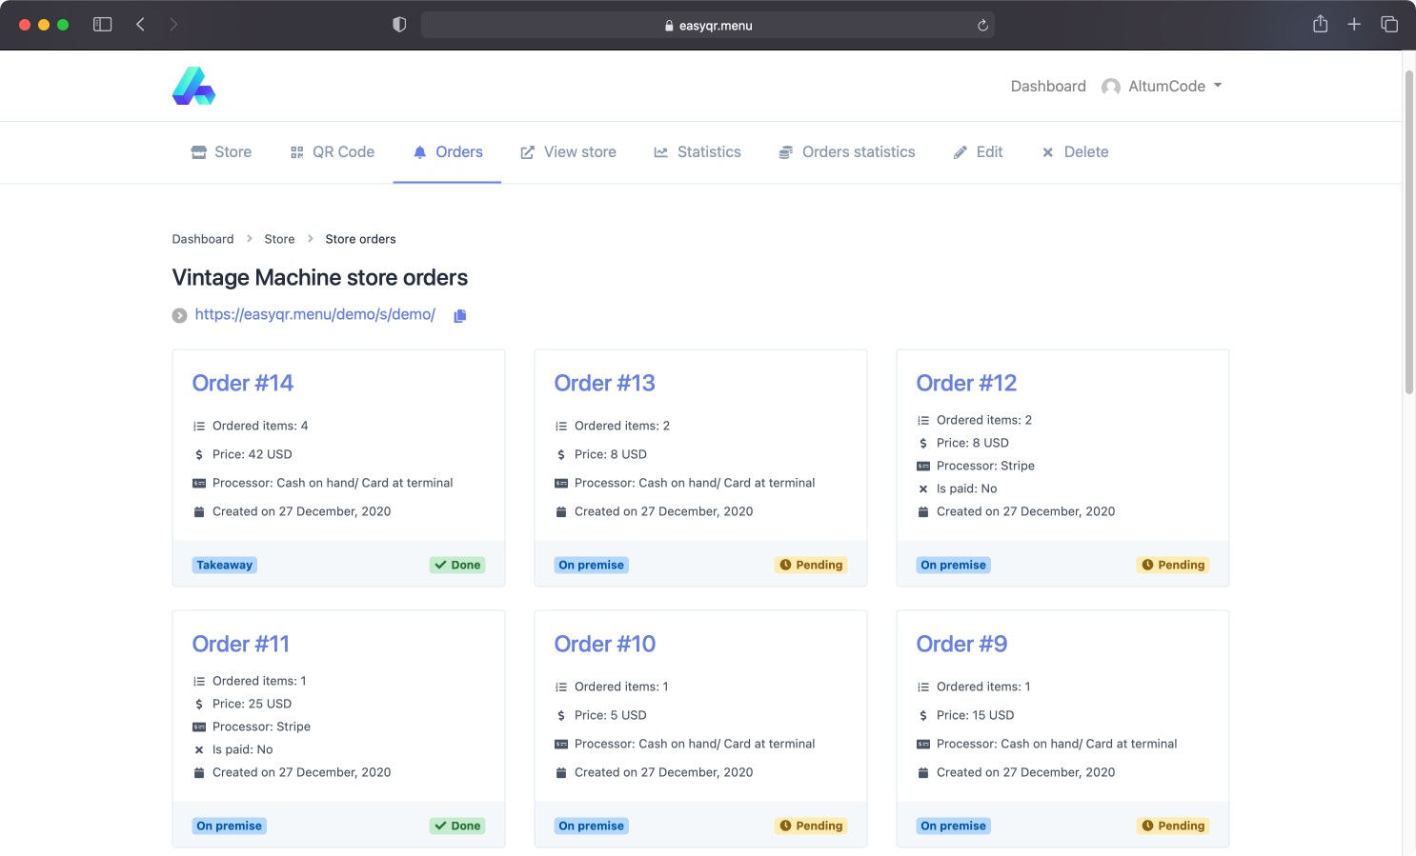This screenshot has width=1416, height=856.
Task: Click dollar icon on Order #14 price
Action: click(199, 455)
